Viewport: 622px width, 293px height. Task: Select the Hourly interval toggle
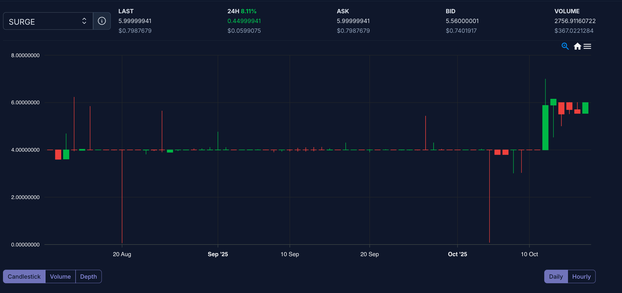pos(581,276)
